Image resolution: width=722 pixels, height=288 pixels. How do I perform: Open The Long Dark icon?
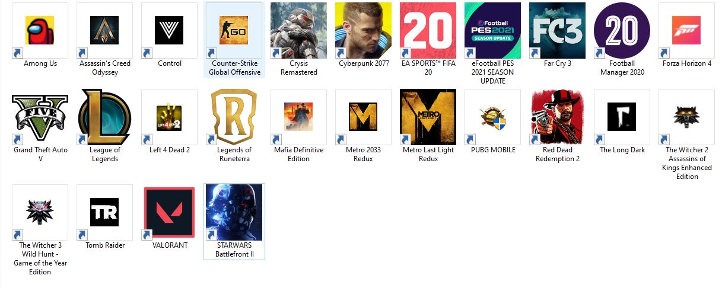pyautogui.click(x=622, y=117)
